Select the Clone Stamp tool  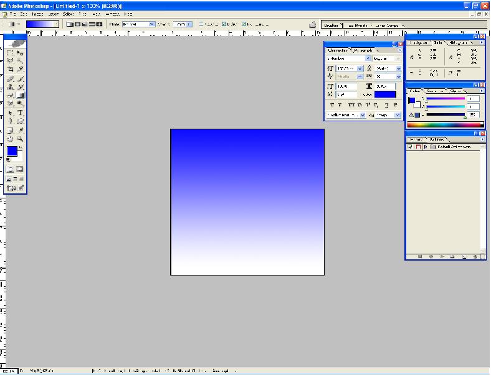(10, 87)
